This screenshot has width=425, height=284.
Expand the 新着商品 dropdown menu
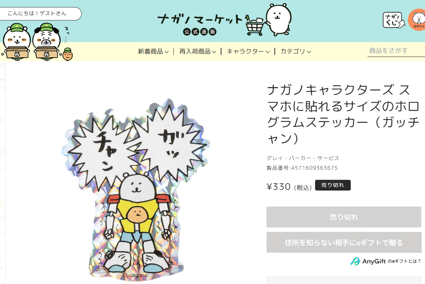(x=153, y=51)
